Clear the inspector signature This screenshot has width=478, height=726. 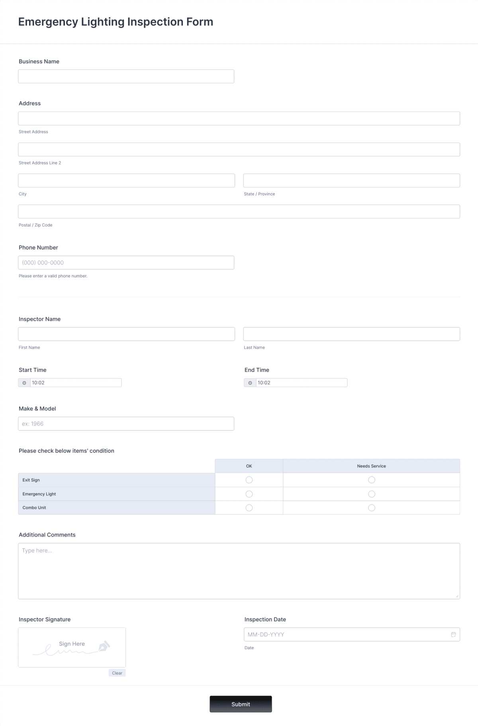point(117,673)
